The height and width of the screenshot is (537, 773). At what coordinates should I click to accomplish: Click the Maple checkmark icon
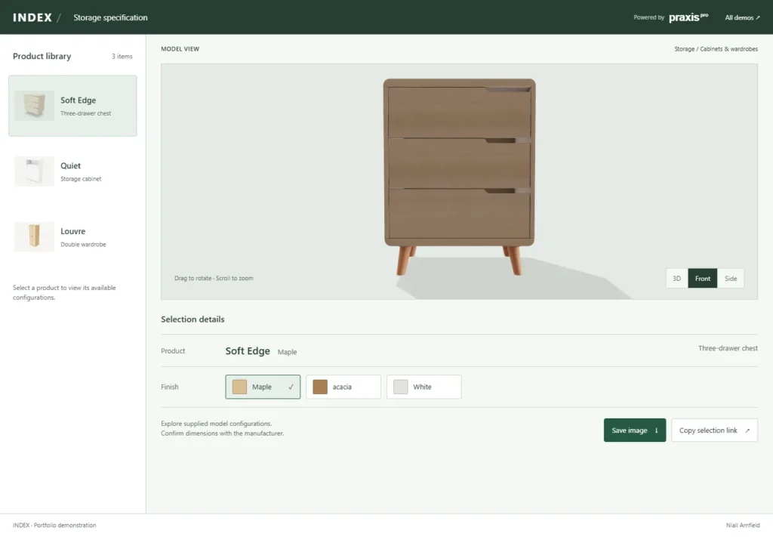pos(291,387)
